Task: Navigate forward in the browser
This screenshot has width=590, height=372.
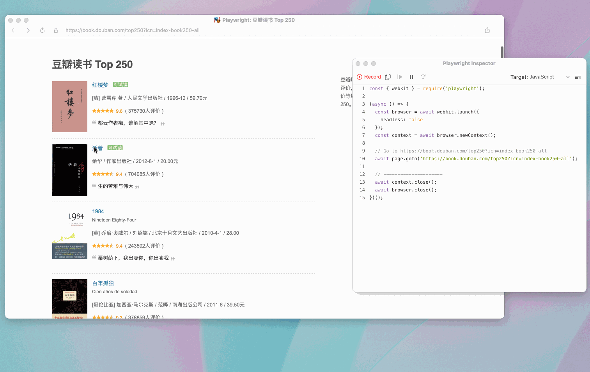Action: point(28,30)
